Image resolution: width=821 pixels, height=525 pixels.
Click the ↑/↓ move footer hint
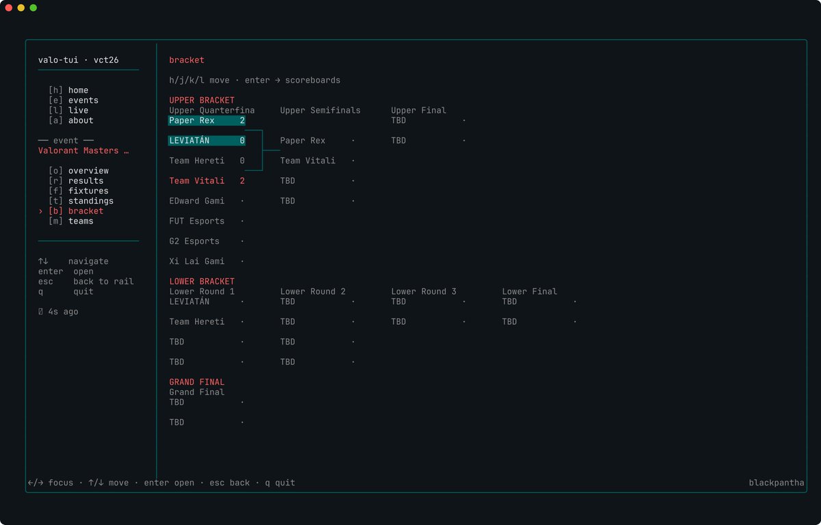[x=108, y=483]
